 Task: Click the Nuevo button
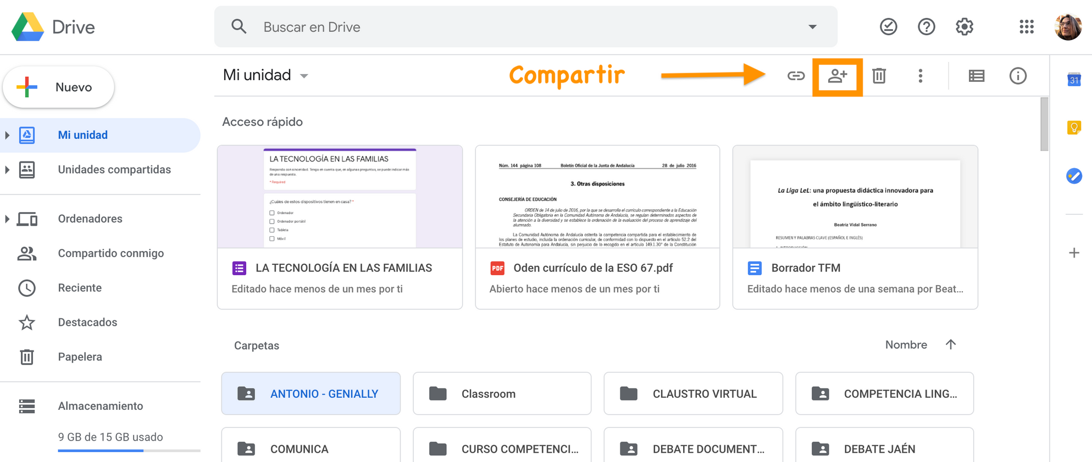[59, 87]
